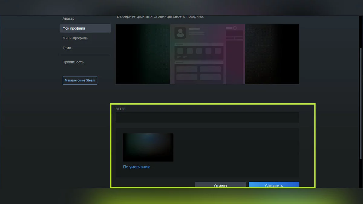This screenshot has height=204, width=363.
Task: Choose the default background thumbnail
Action: click(148, 147)
